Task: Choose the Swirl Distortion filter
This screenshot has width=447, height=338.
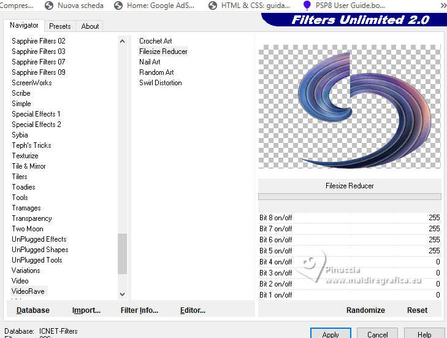Action: pyautogui.click(x=161, y=83)
